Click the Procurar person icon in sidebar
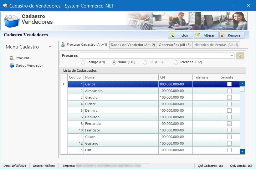The width and height of the screenshot is (256, 169). [12, 58]
